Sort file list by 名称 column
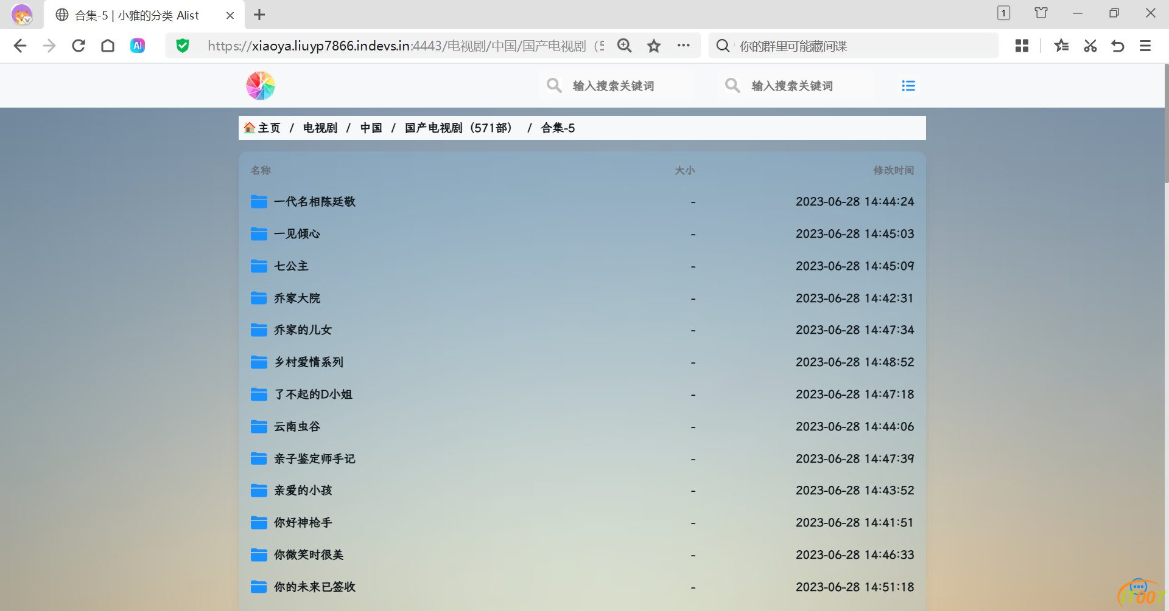 click(x=261, y=170)
